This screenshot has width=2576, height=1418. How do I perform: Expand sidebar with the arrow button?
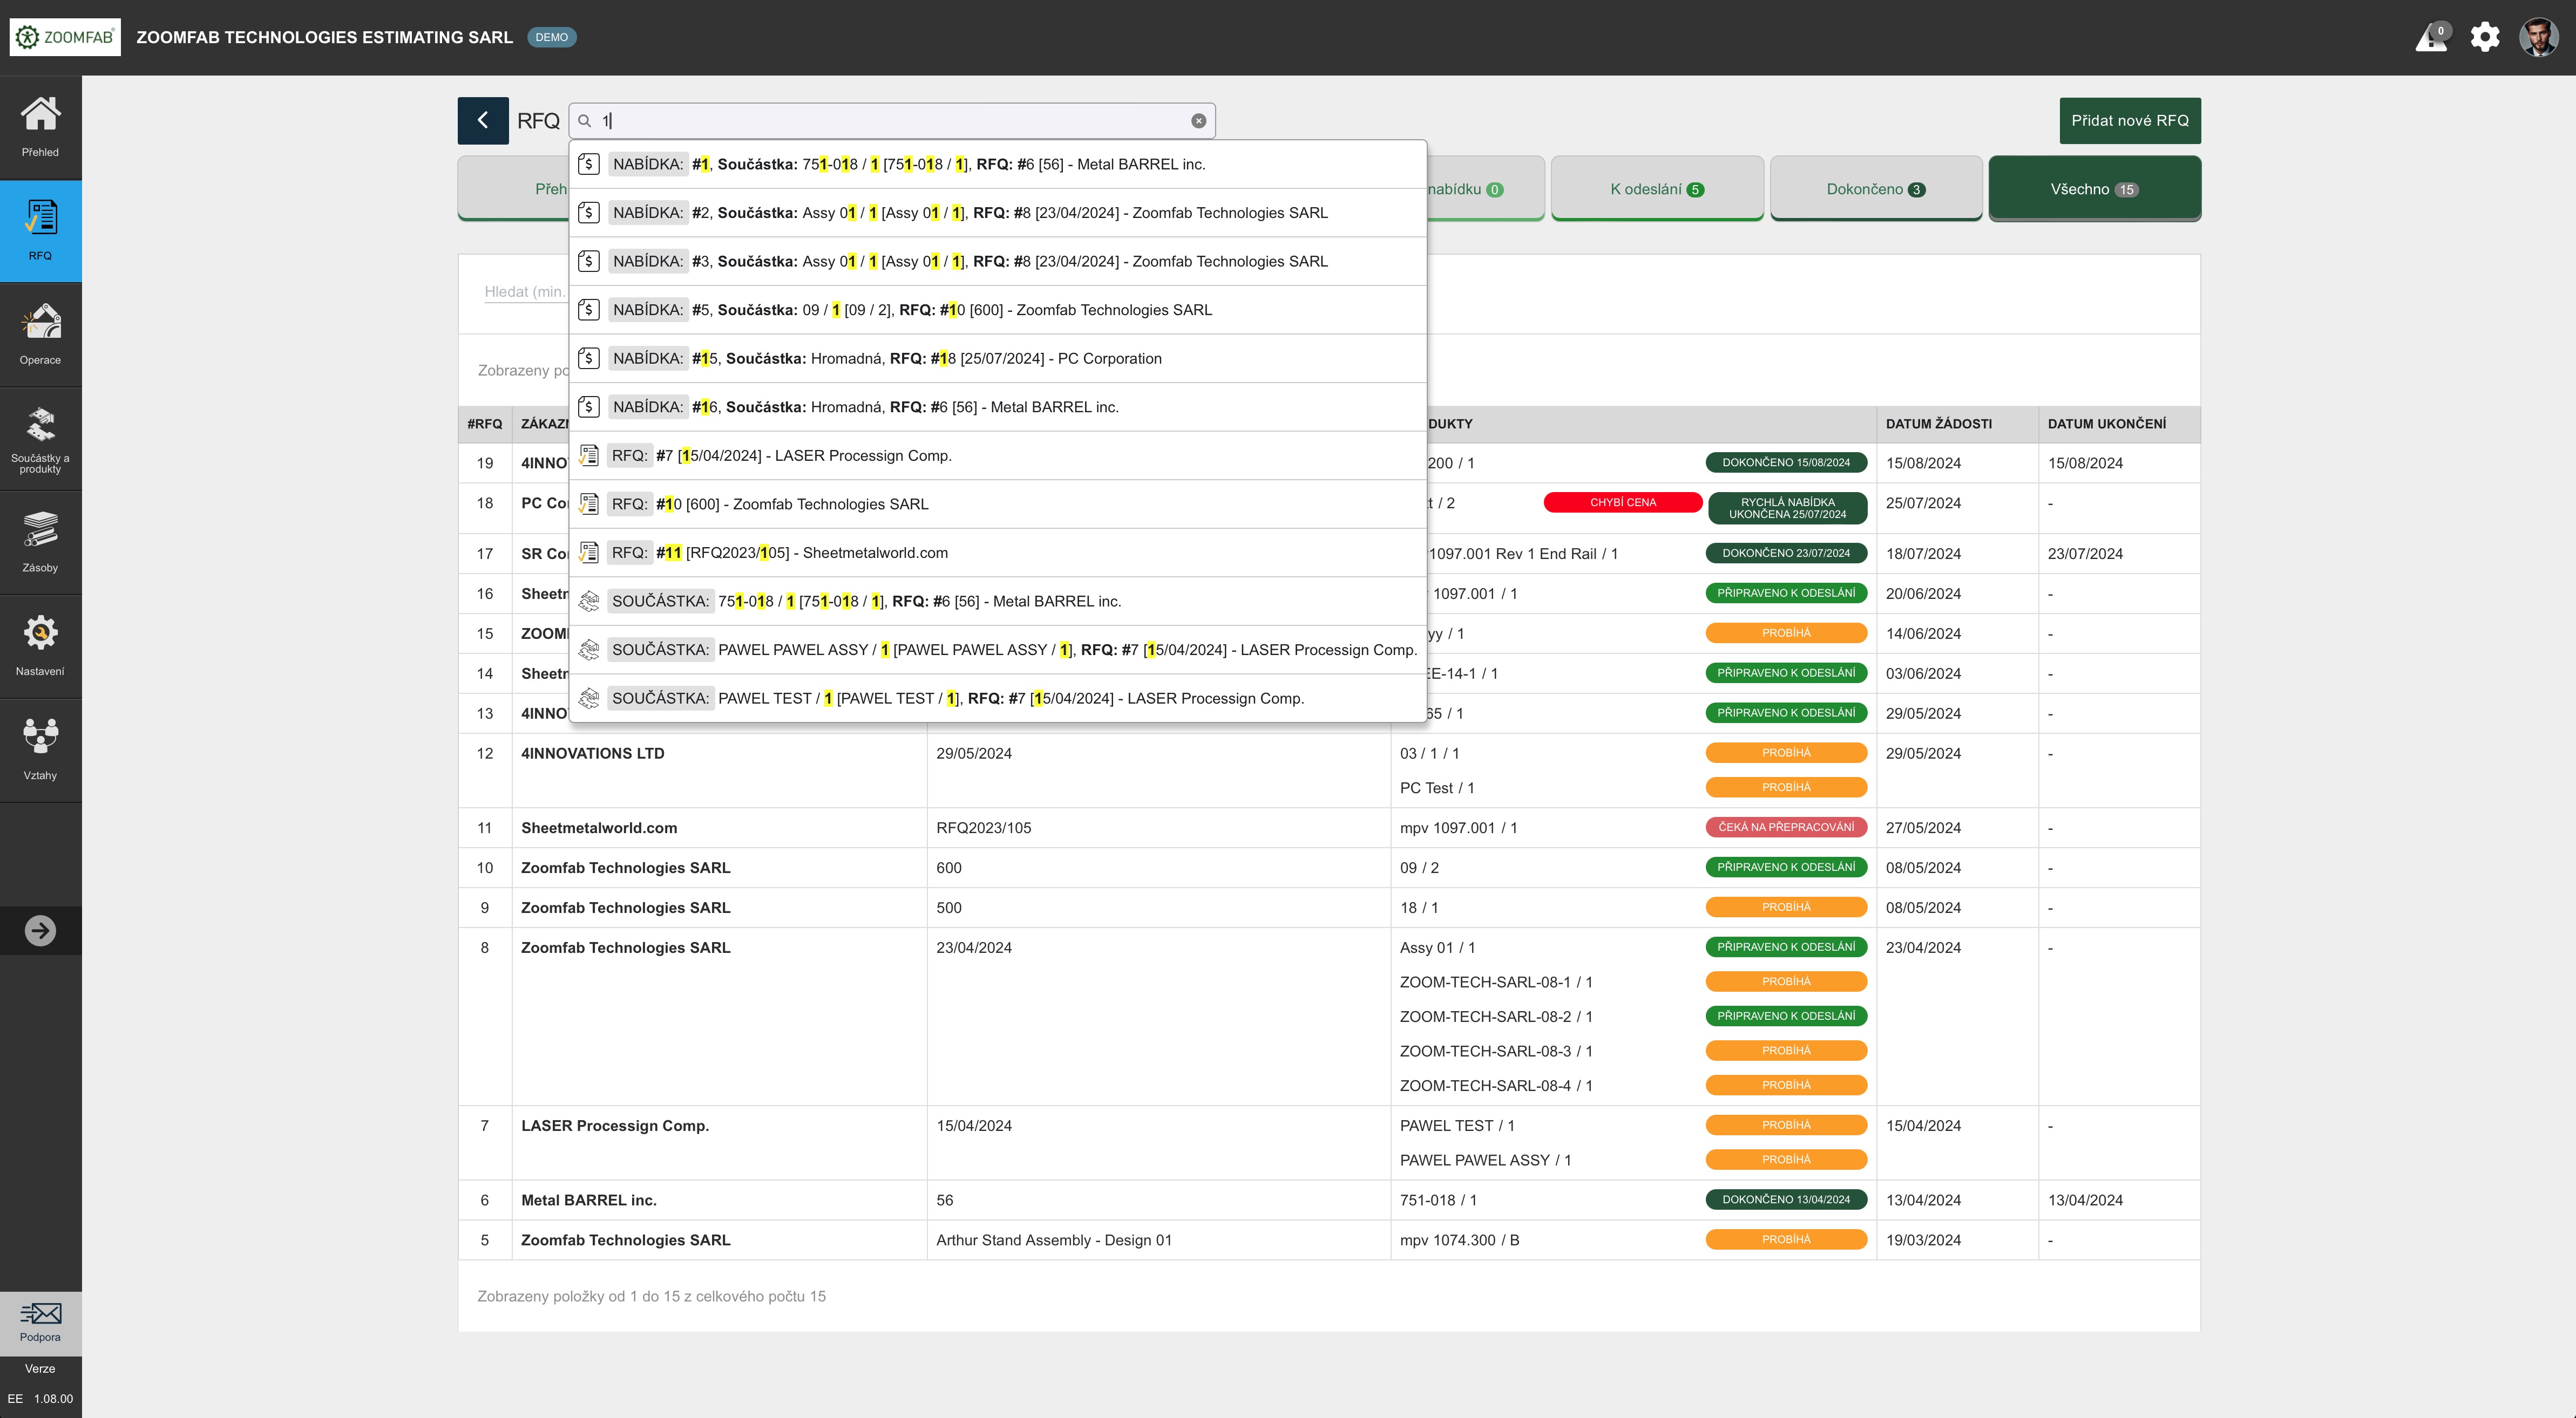[40, 930]
